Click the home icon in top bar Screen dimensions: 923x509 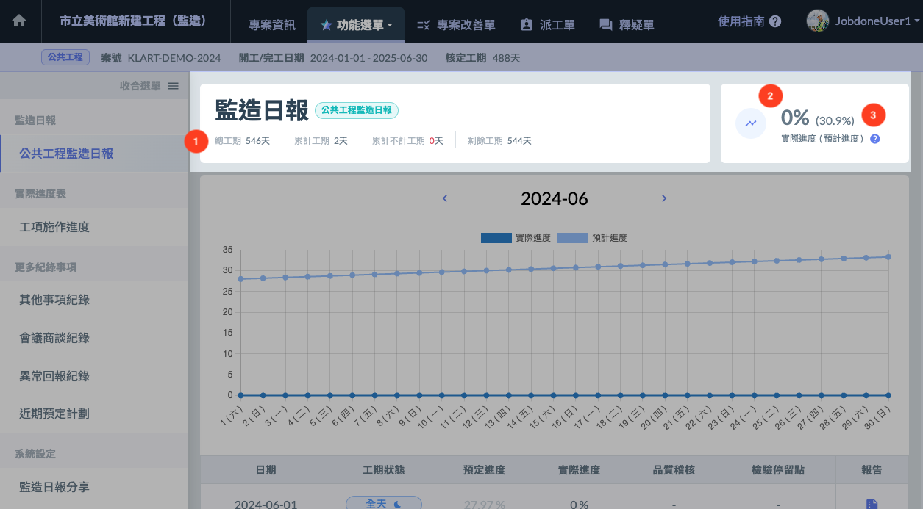19,21
